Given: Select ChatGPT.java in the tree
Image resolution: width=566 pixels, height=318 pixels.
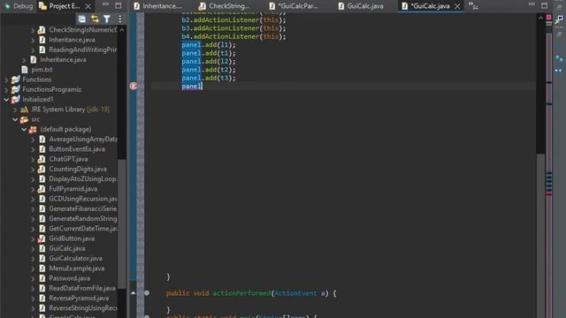Looking at the screenshot, I should [68, 159].
